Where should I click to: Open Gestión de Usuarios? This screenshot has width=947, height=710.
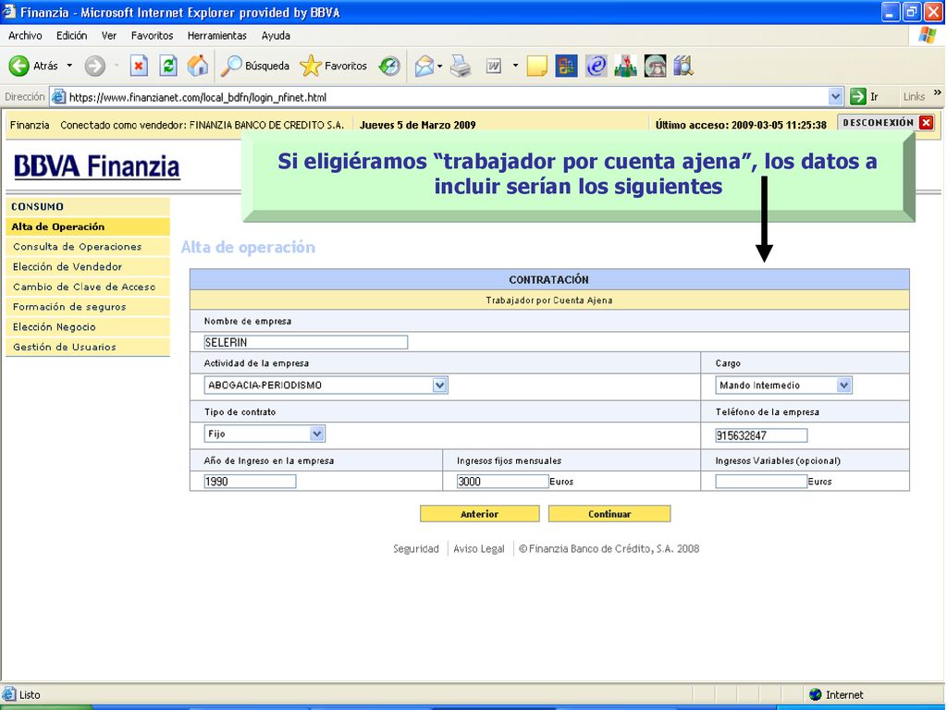pyautogui.click(x=88, y=347)
